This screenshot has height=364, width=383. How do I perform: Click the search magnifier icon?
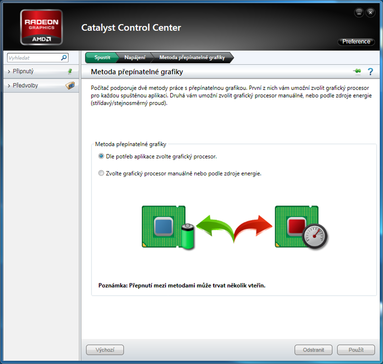pyautogui.click(x=64, y=58)
